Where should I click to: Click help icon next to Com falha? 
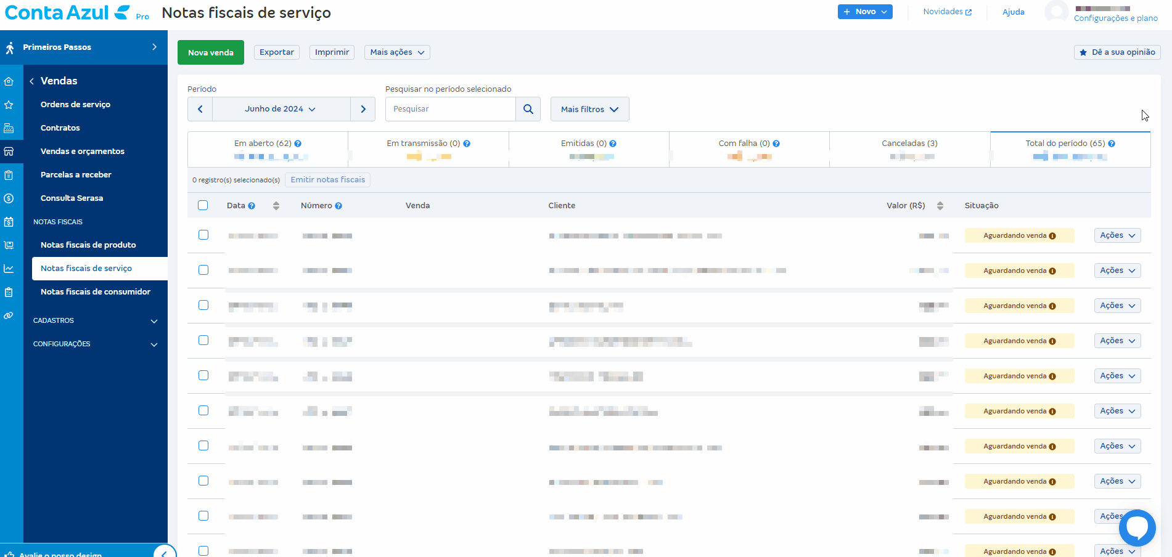coord(776,144)
